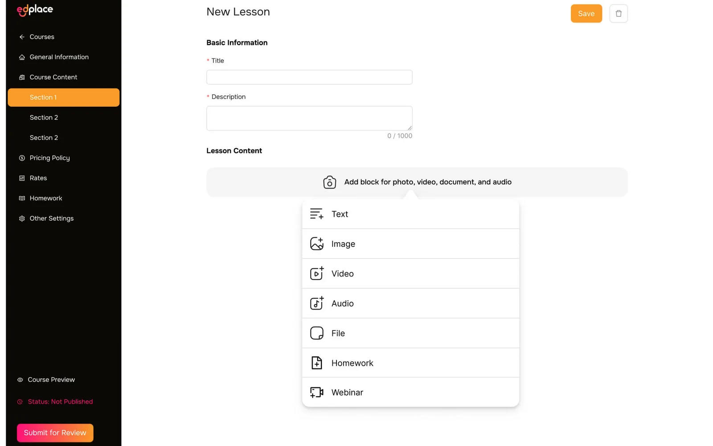Image resolution: width=713 pixels, height=446 pixels.
Task: Click the Text block icon
Action: tap(316, 214)
